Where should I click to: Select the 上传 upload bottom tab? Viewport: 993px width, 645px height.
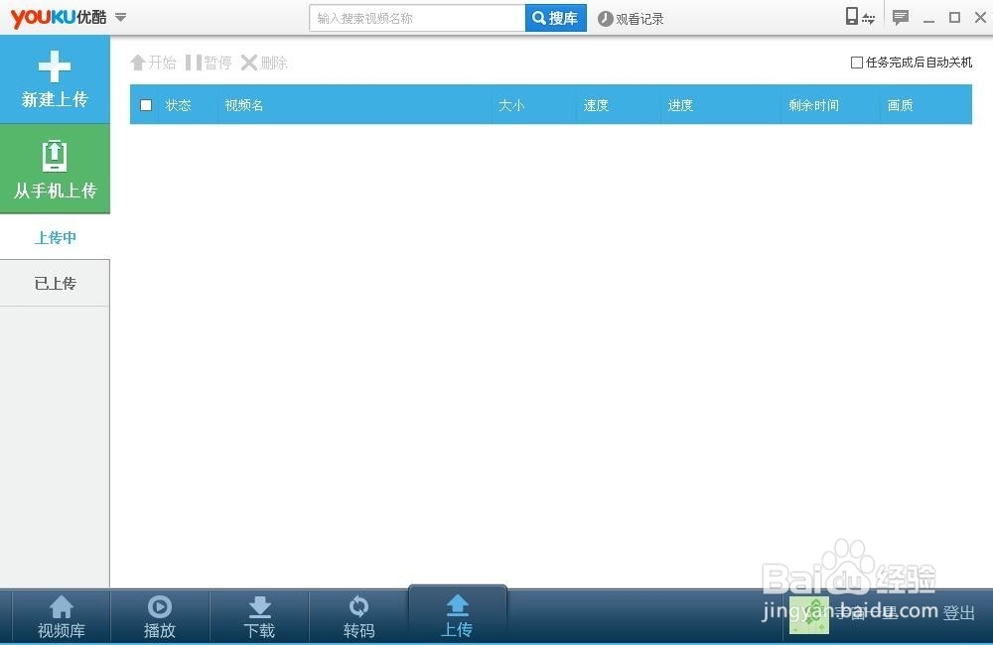tap(457, 614)
